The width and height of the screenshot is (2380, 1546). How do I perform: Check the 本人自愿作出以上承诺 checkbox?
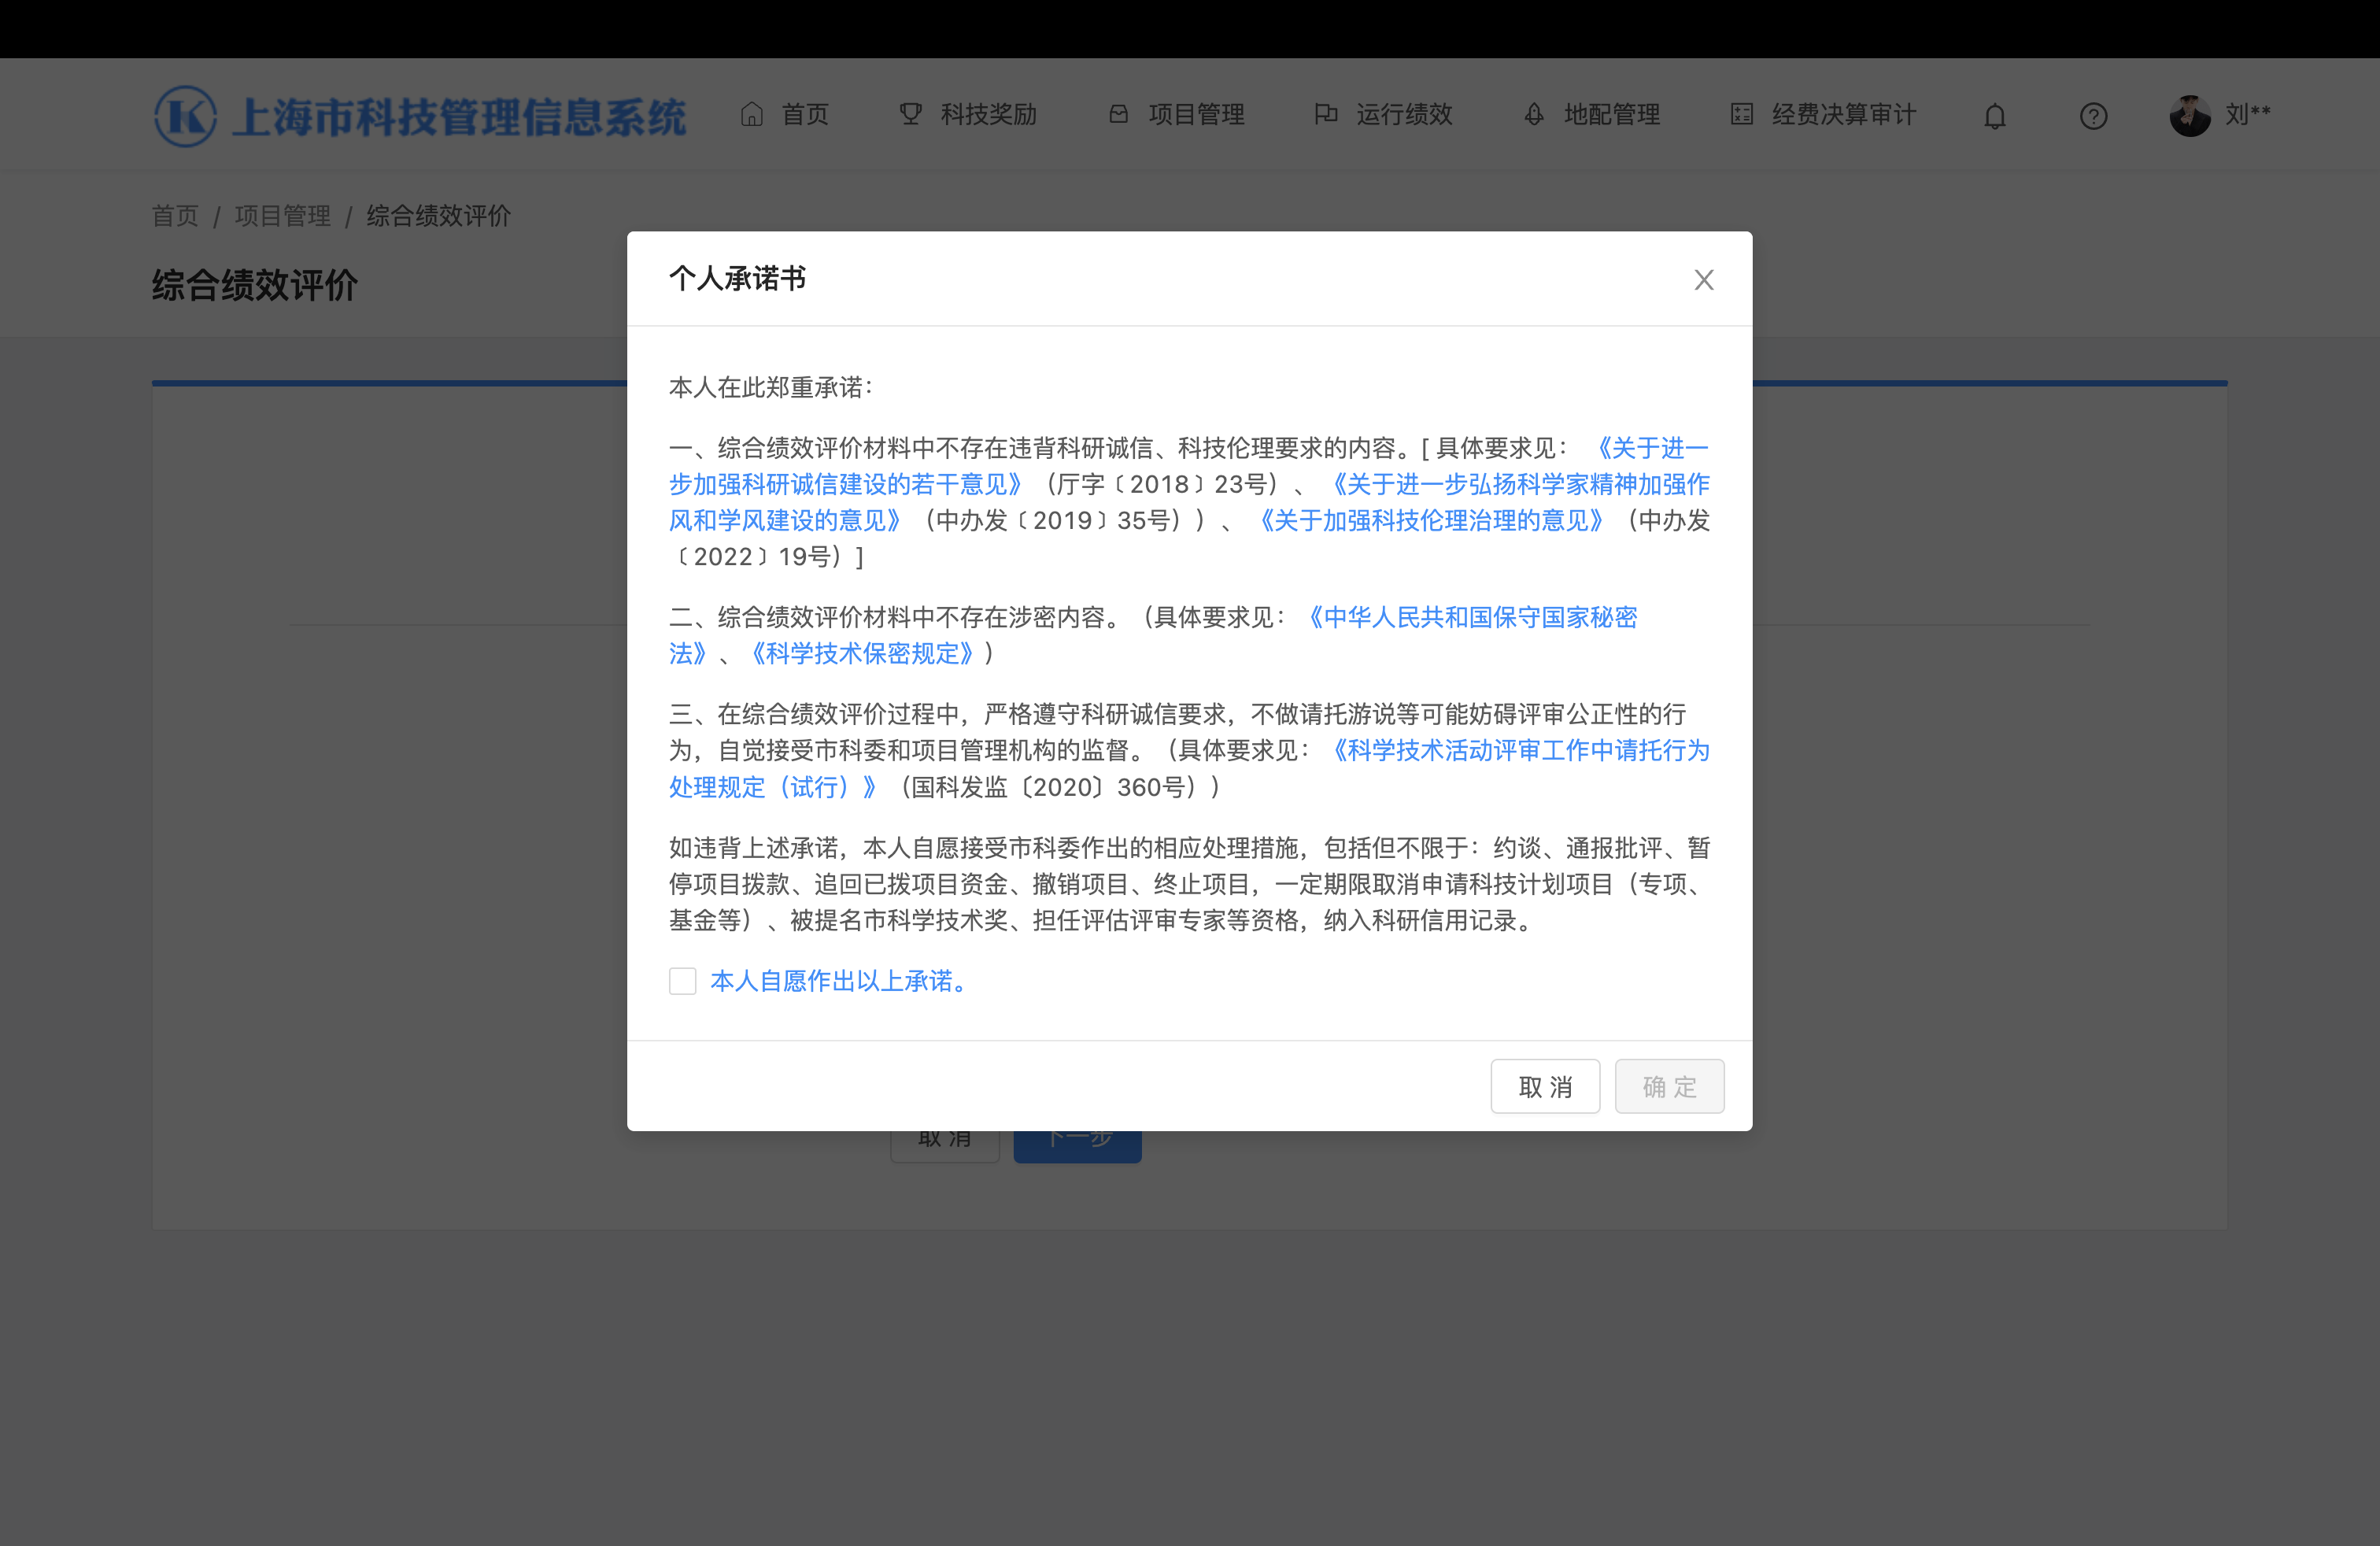(x=683, y=981)
